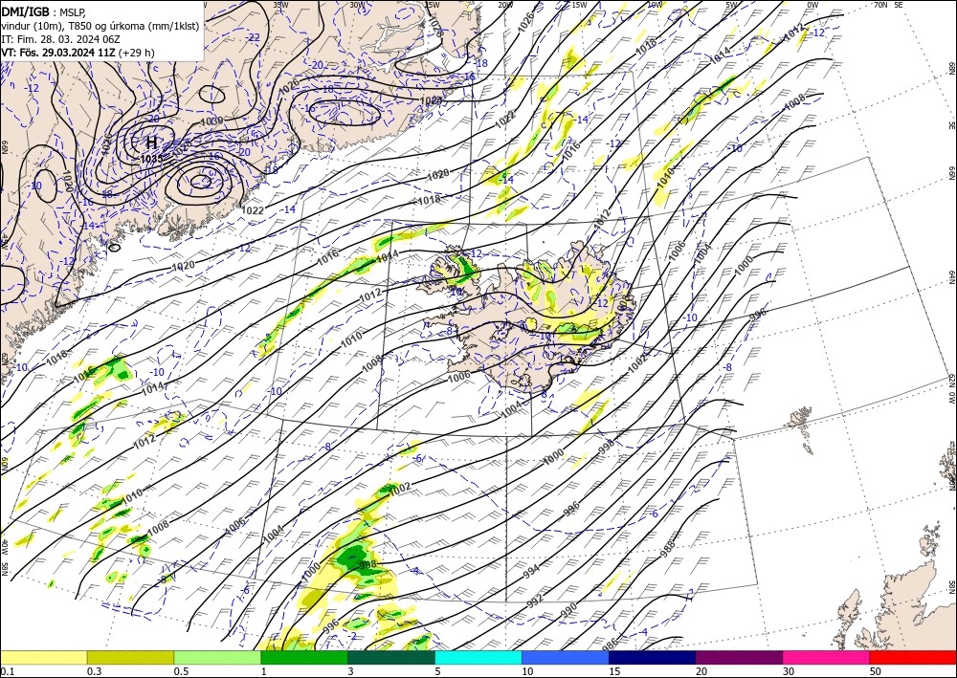The width and height of the screenshot is (957, 678).
Task: Click the cyan 5–10 legend color band
Action: pos(478,657)
